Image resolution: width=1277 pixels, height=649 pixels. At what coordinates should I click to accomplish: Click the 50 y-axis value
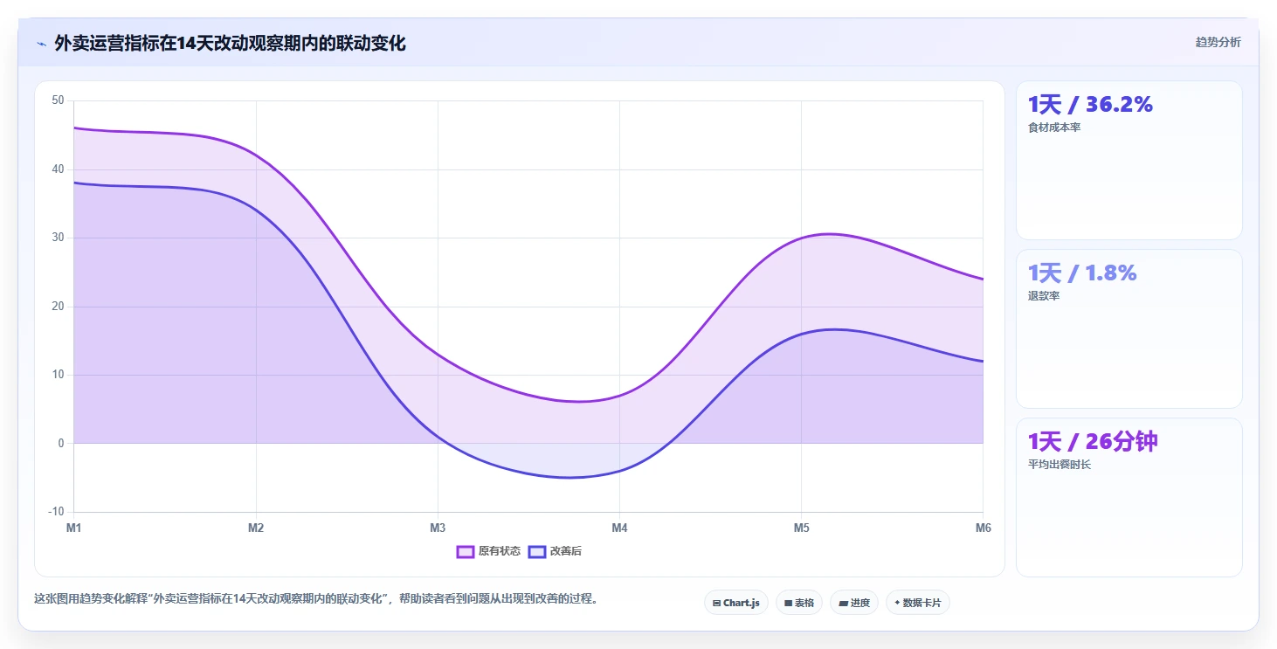click(x=59, y=100)
